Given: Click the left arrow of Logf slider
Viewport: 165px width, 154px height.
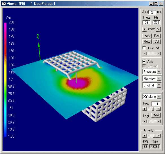Looking at the screenshot, I should [x=145, y=122].
